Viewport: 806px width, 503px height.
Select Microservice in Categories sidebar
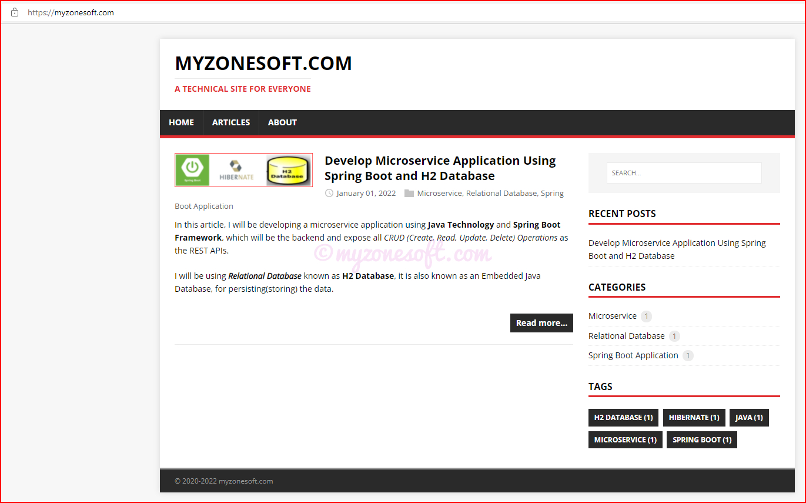(x=613, y=316)
